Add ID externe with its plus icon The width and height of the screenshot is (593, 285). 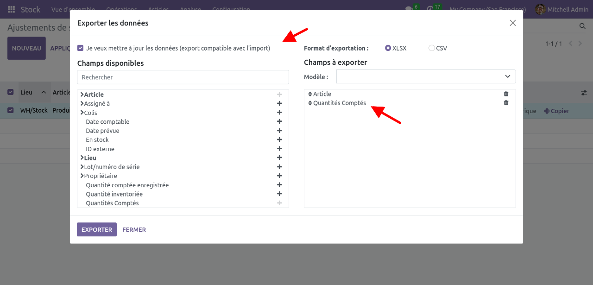pyautogui.click(x=279, y=149)
